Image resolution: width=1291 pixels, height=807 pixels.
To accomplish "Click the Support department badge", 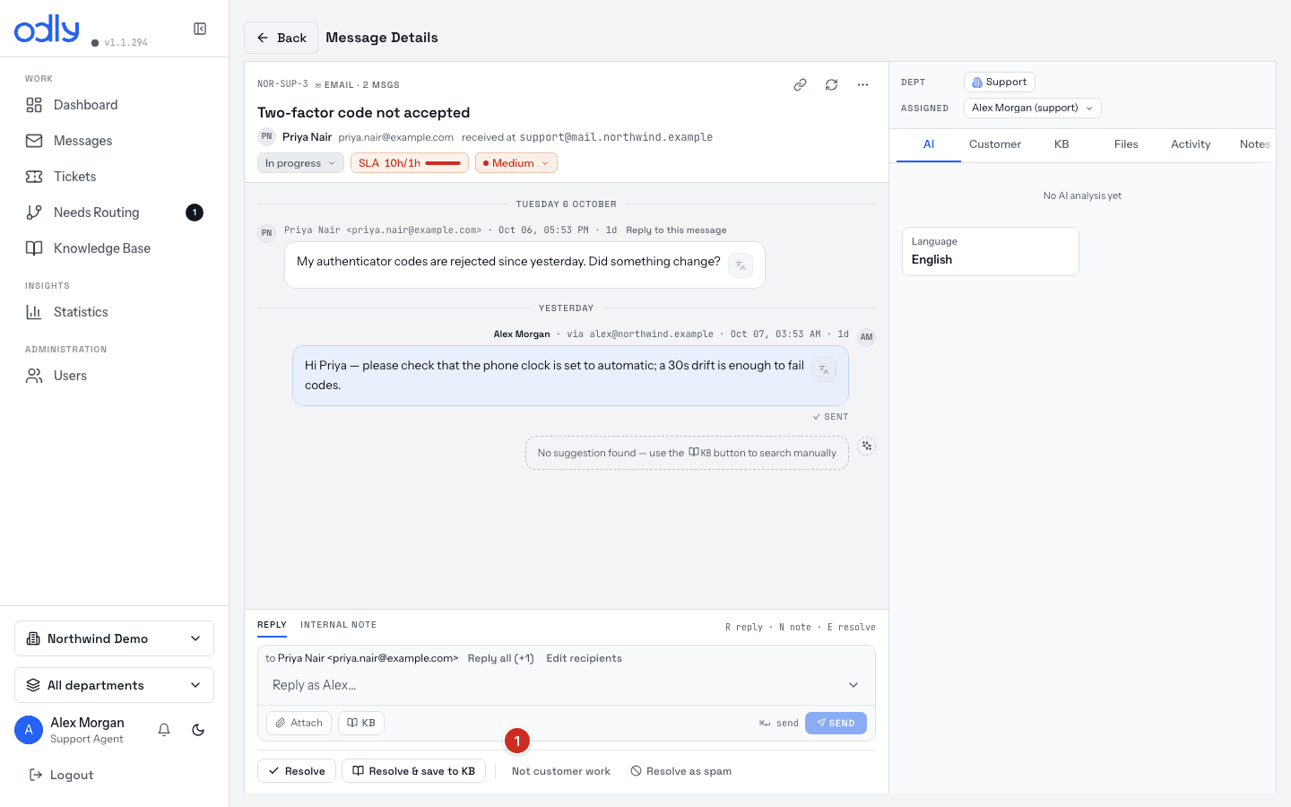I will [x=1000, y=82].
